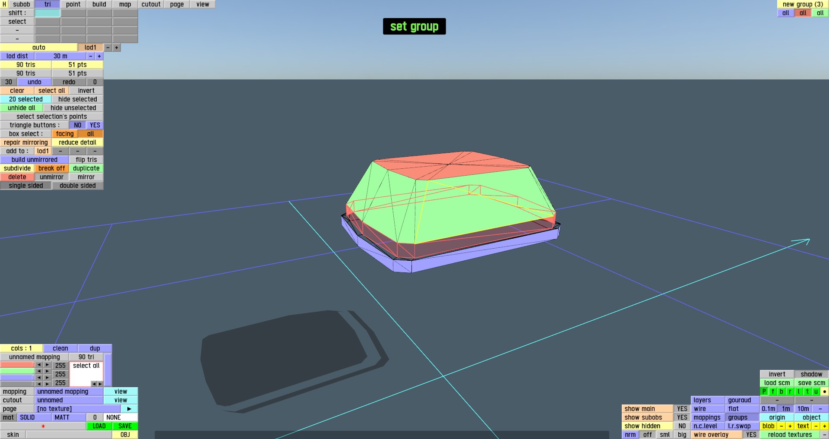Decrease lod dist with minus
Screen dimensions: 829x439
pyautogui.click(x=91, y=56)
